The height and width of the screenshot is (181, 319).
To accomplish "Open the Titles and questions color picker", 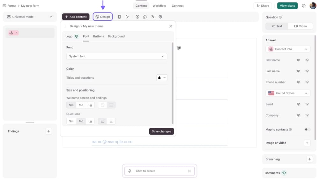I will [x=162, y=78].
